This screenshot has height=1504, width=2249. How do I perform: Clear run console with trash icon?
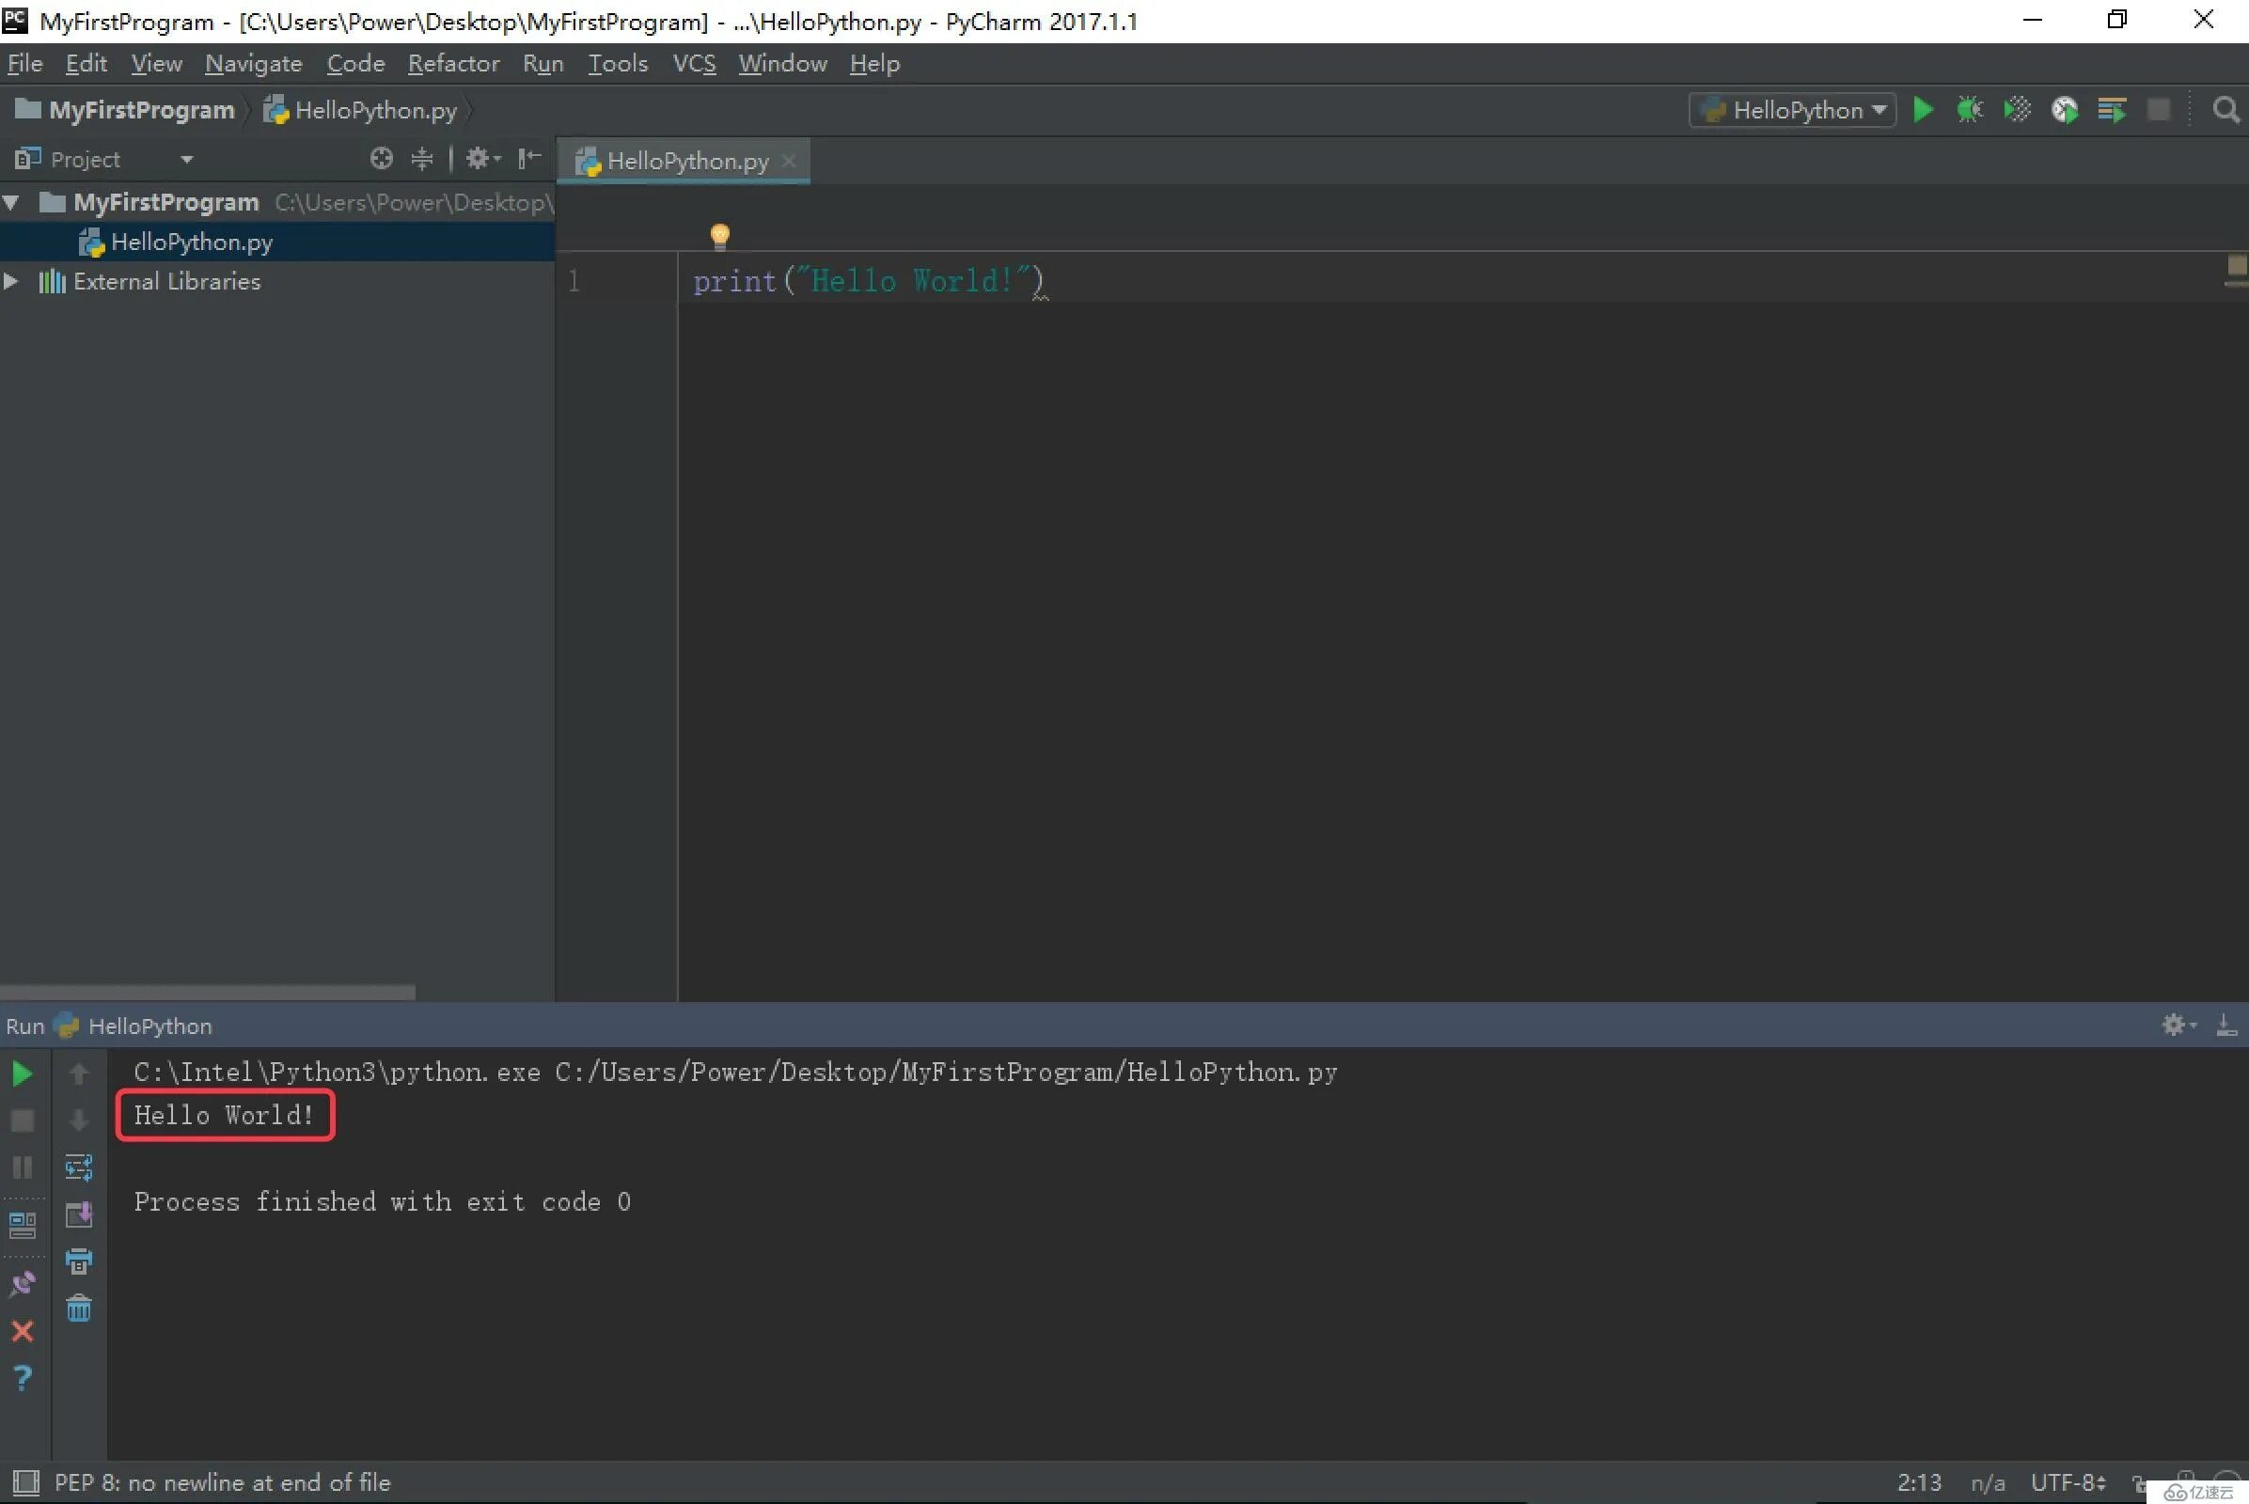[x=79, y=1308]
